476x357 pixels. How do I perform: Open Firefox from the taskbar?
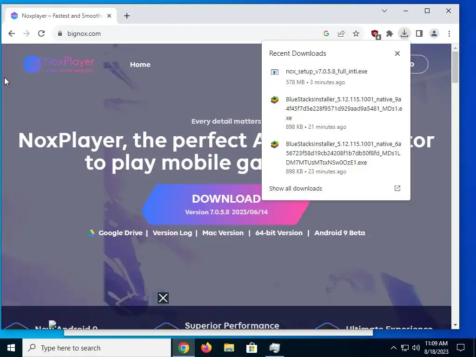click(x=206, y=348)
